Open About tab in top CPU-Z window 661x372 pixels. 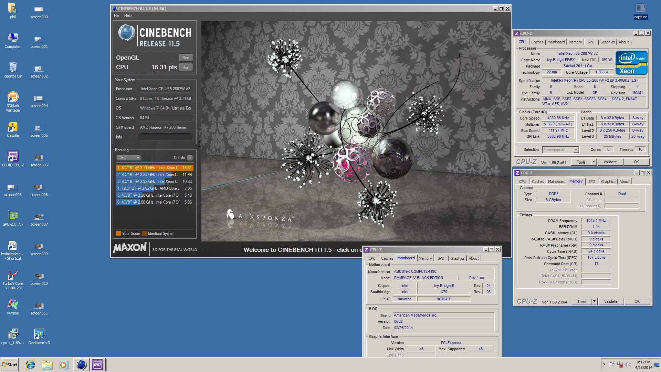[x=623, y=42]
